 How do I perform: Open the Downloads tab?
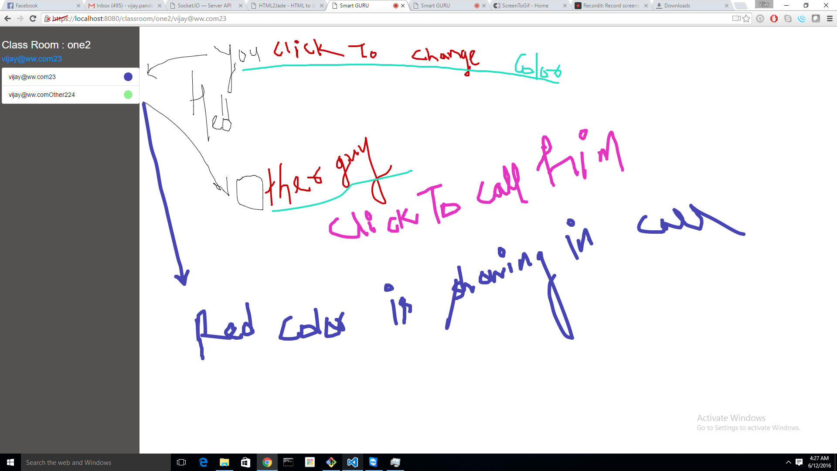677,6
